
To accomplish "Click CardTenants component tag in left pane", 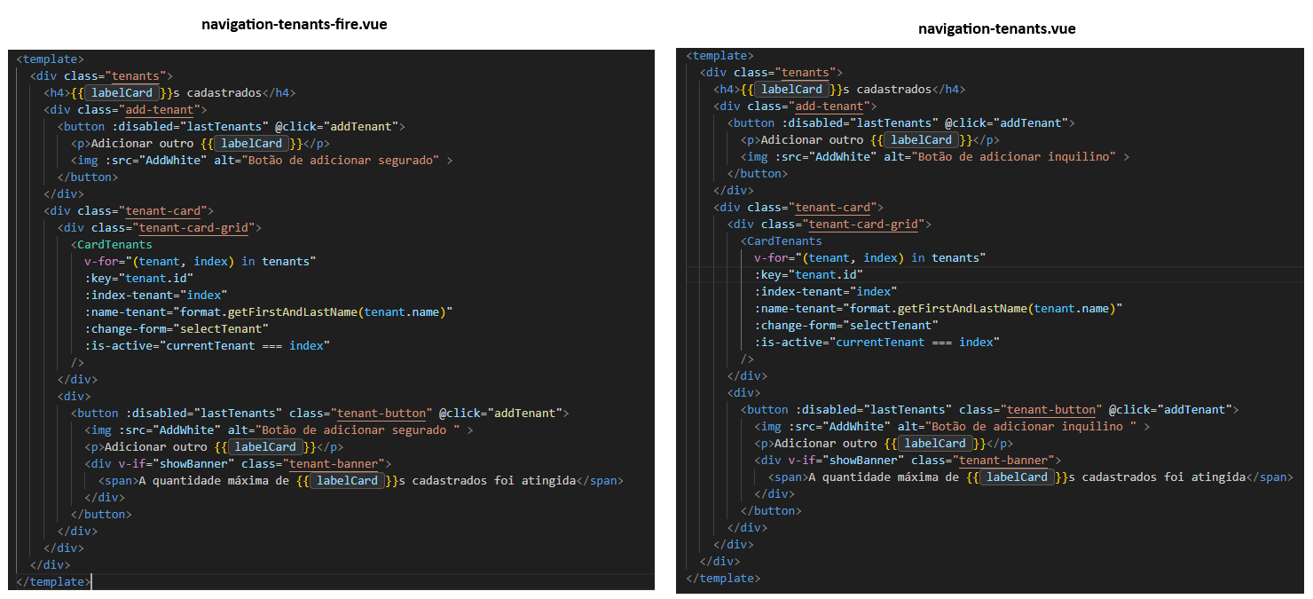I will (114, 245).
